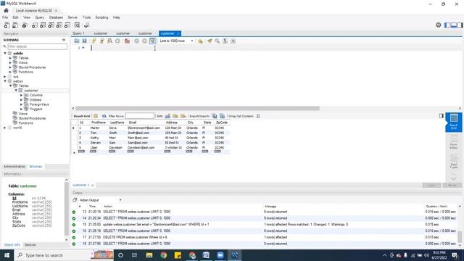Open the object Inspector icon in main toolbar
This screenshot has height=261, width=464.
pyautogui.click(x=25, y=25)
